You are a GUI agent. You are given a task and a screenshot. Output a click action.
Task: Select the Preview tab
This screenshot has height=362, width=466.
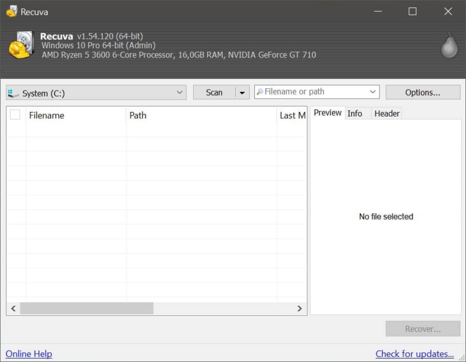327,113
